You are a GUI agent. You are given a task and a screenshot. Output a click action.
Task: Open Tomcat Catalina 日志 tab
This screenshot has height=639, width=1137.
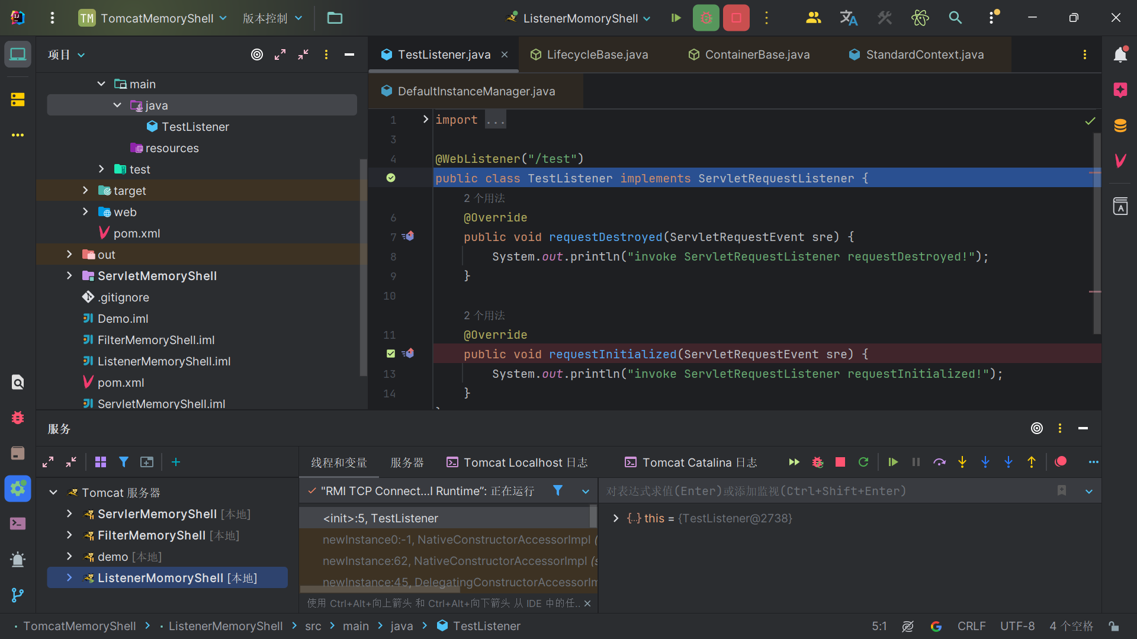[690, 463]
